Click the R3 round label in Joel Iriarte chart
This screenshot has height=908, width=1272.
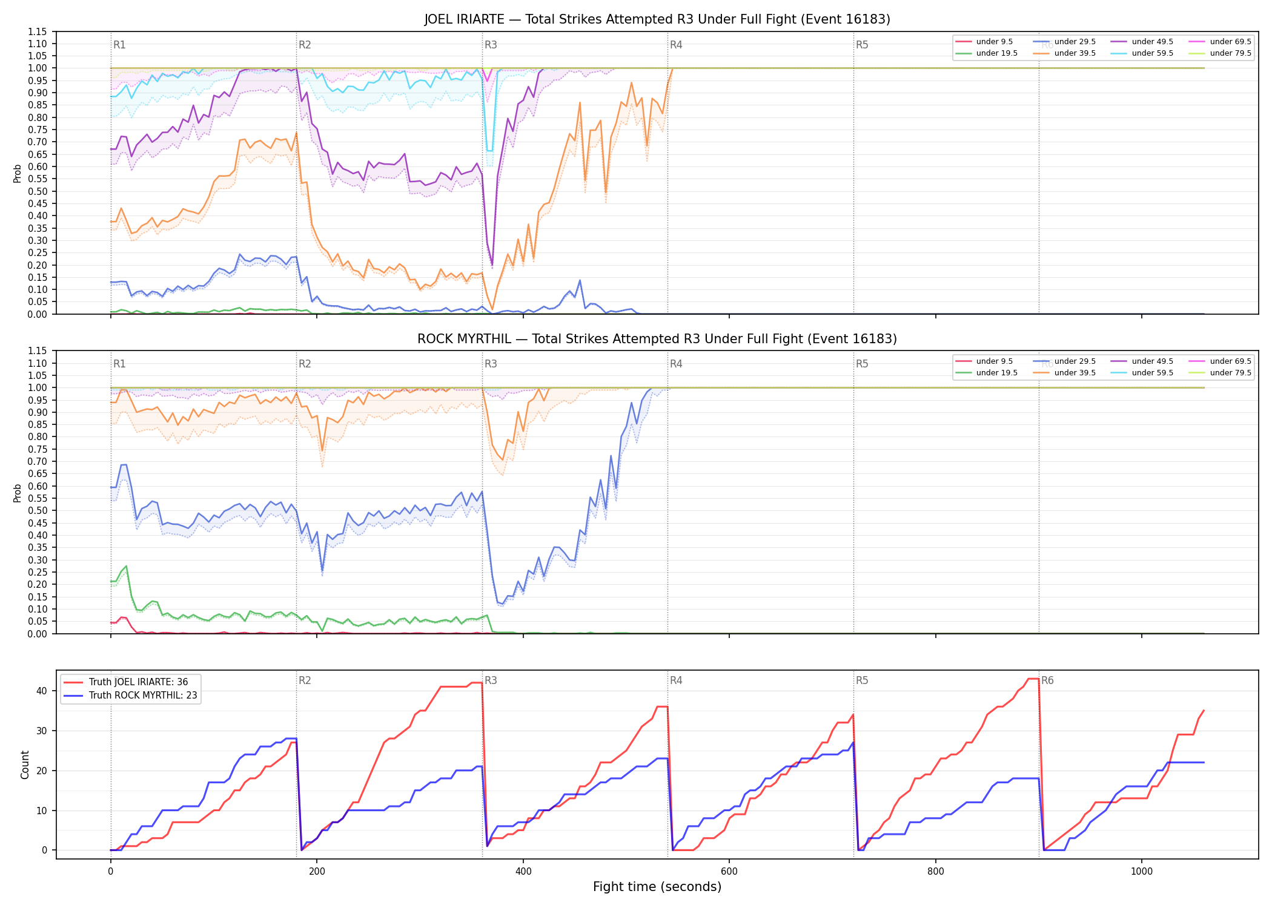click(491, 45)
